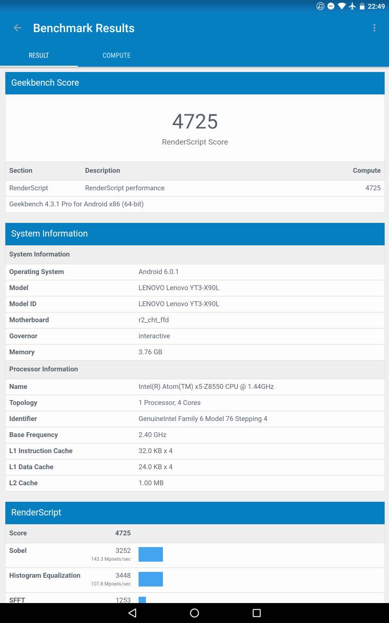
Task: Tap the back arrow icon
Action: point(18,28)
